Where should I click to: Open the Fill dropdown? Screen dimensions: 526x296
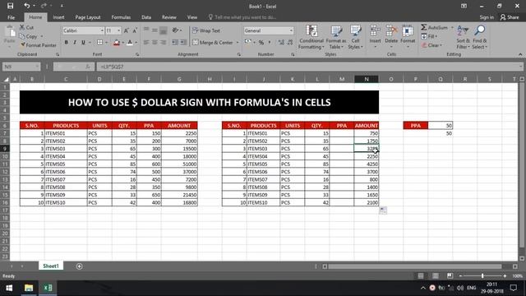(429, 36)
